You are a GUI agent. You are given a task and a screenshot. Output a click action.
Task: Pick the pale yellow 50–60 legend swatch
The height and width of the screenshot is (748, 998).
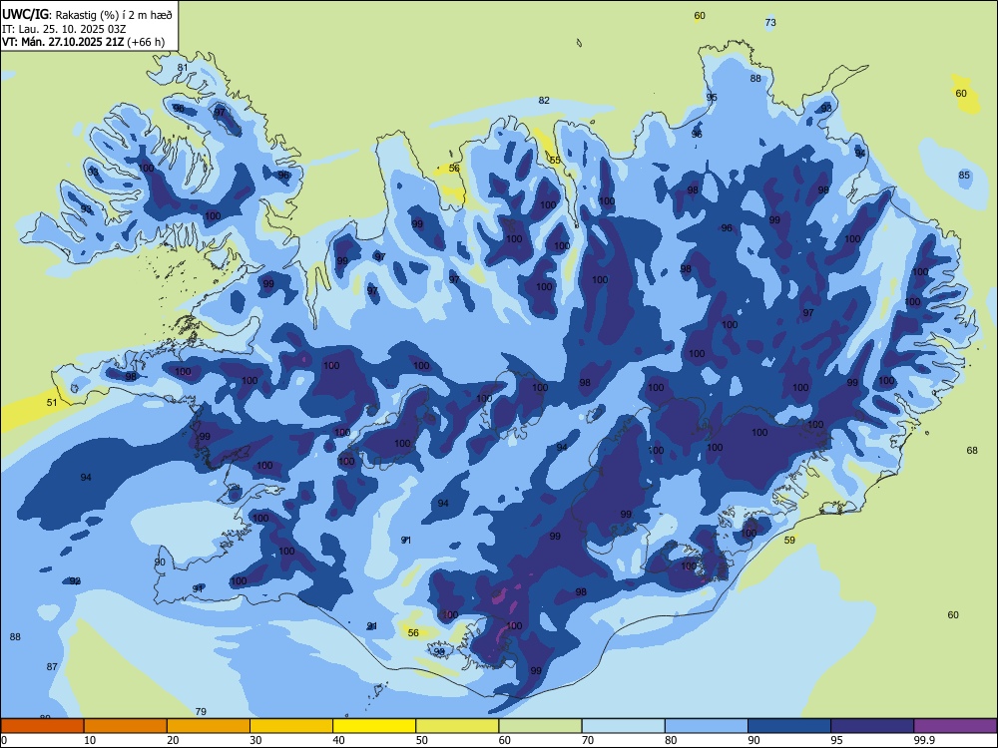coord(457,726)
